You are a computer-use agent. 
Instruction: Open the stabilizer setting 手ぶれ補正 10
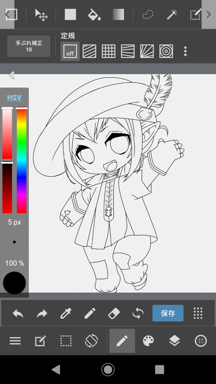pyautogui.click(x=29, y=46)
